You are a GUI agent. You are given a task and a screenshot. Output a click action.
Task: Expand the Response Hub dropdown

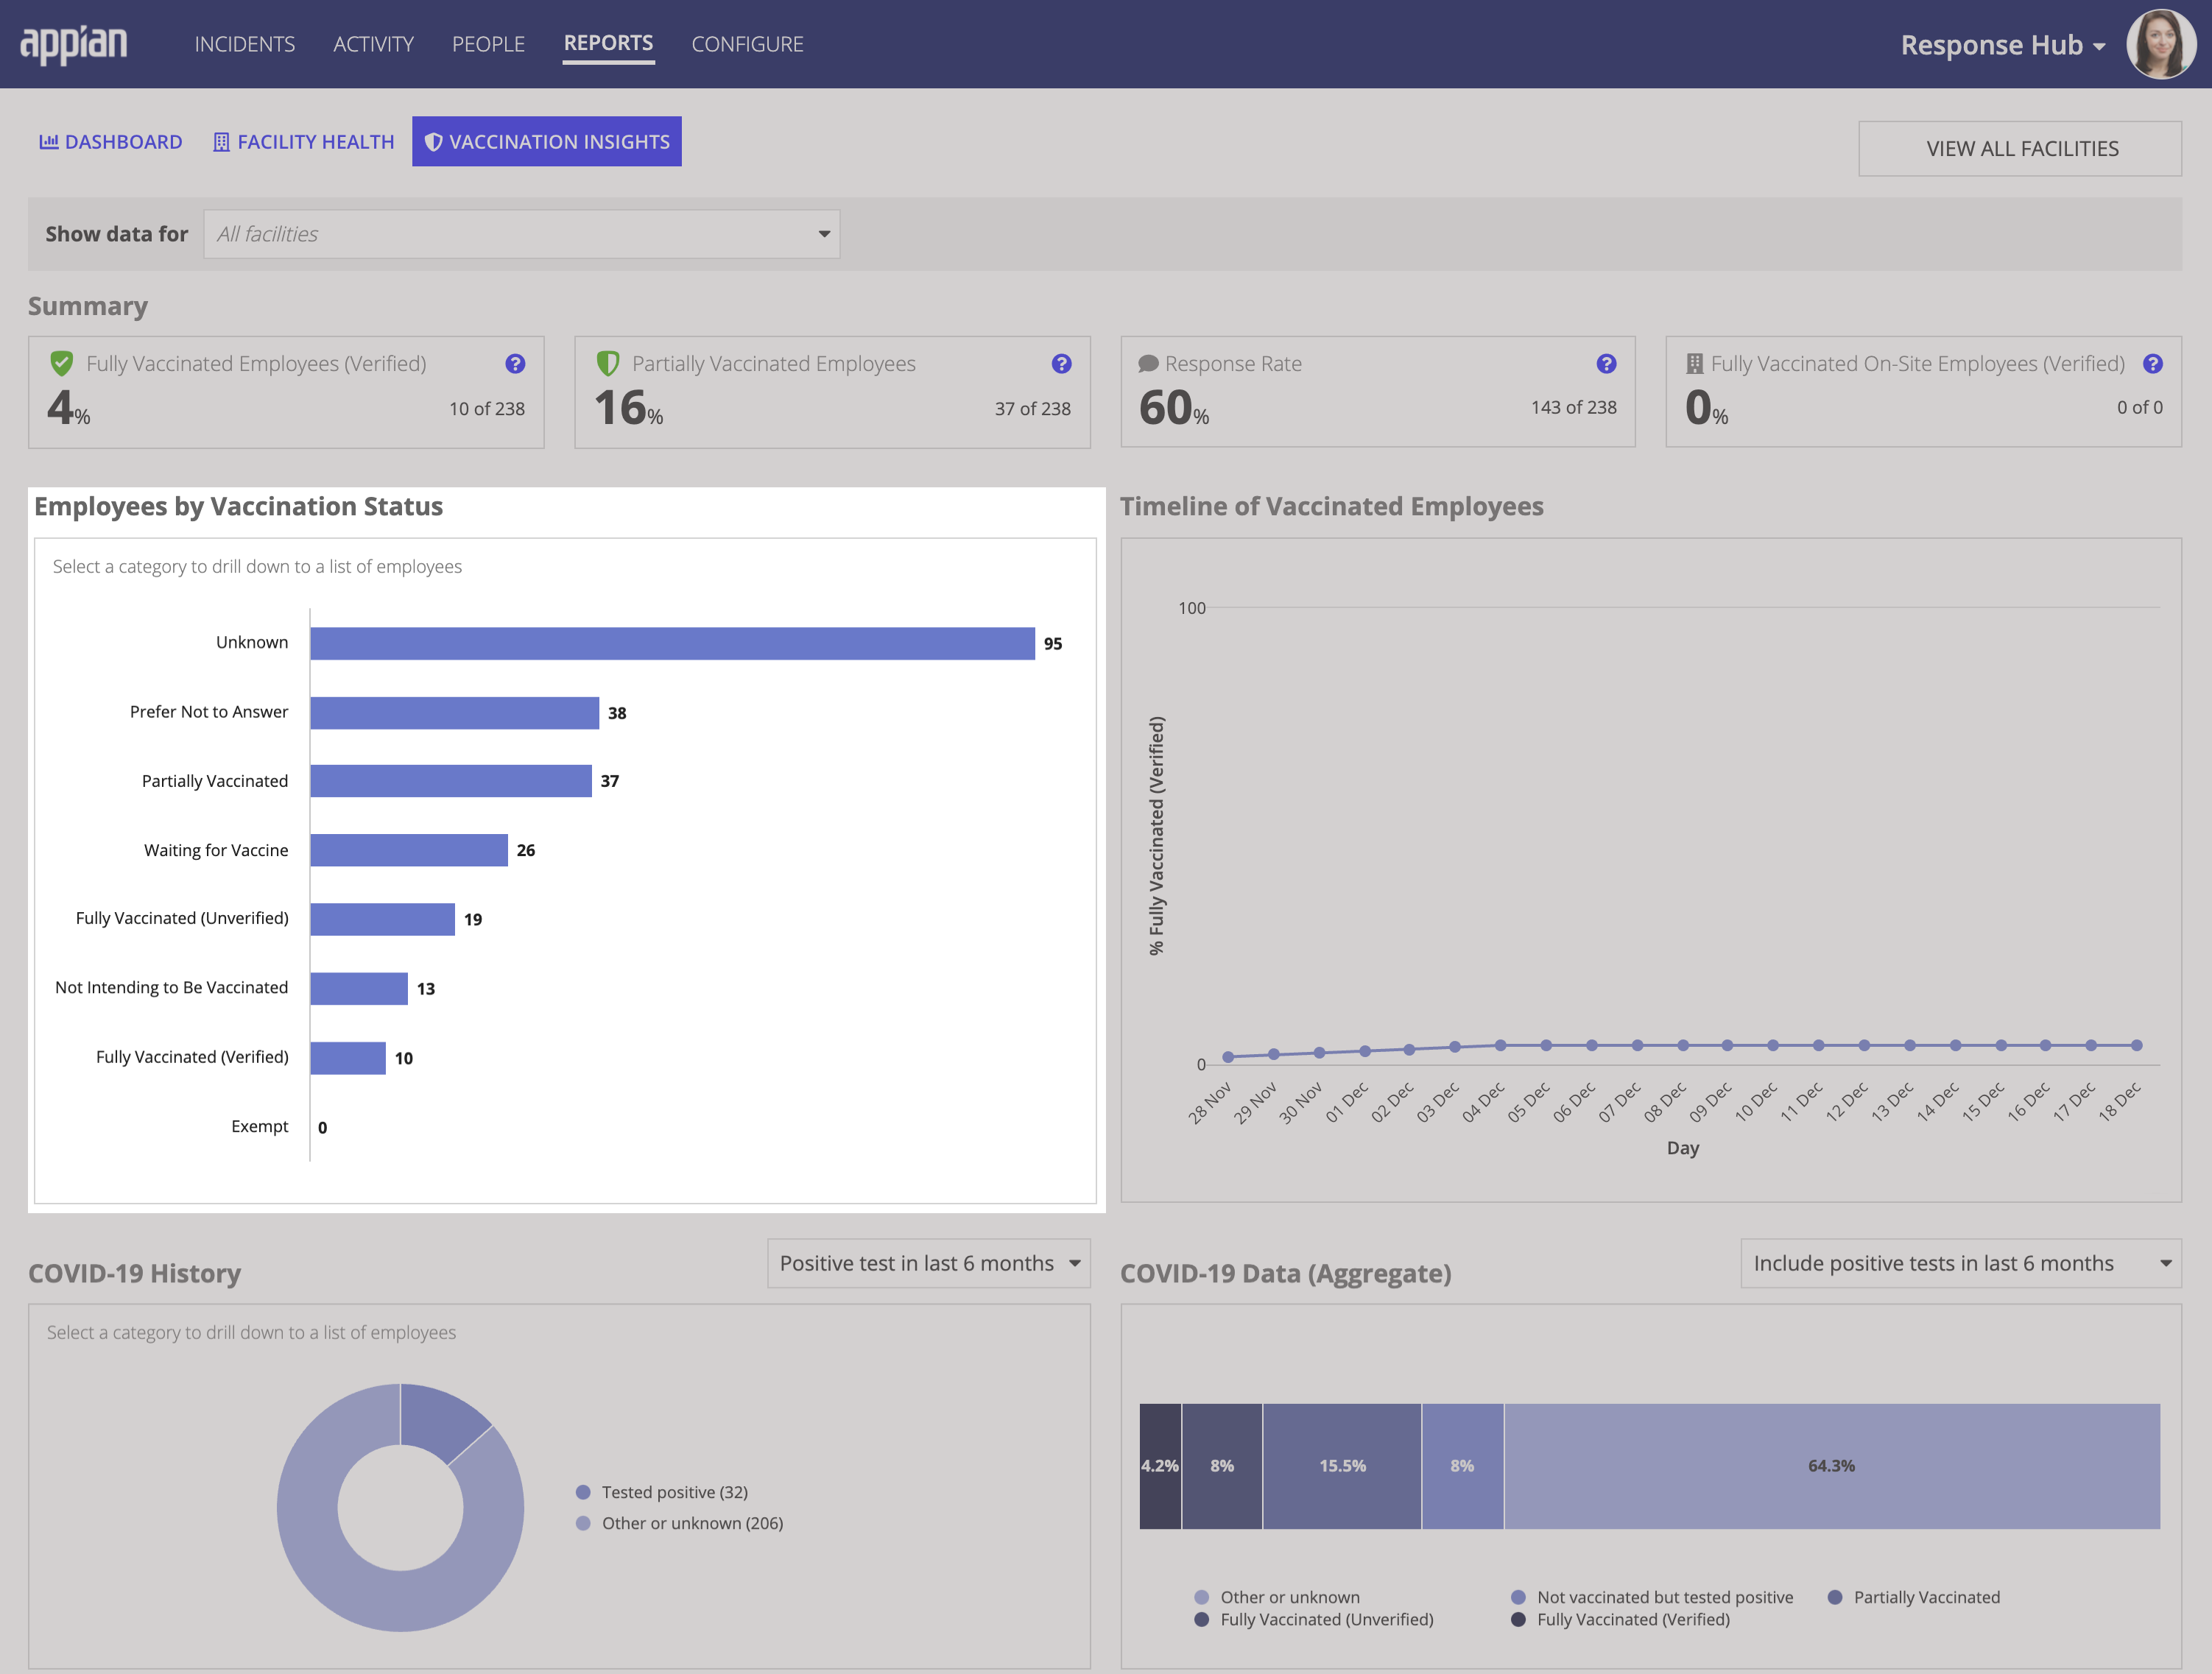[2003, 45]
